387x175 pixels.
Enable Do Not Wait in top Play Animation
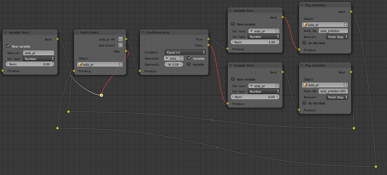click(x=304, y=43)
